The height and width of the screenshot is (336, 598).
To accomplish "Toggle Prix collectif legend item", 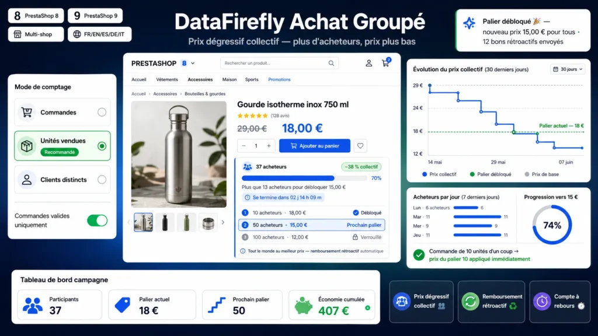I will tap(439, 174).
